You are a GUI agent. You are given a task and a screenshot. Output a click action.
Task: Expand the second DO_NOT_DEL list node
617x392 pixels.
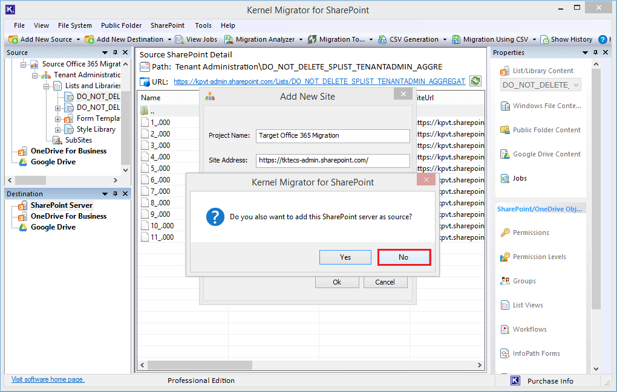pyautogui.click(x=57, y=108)
